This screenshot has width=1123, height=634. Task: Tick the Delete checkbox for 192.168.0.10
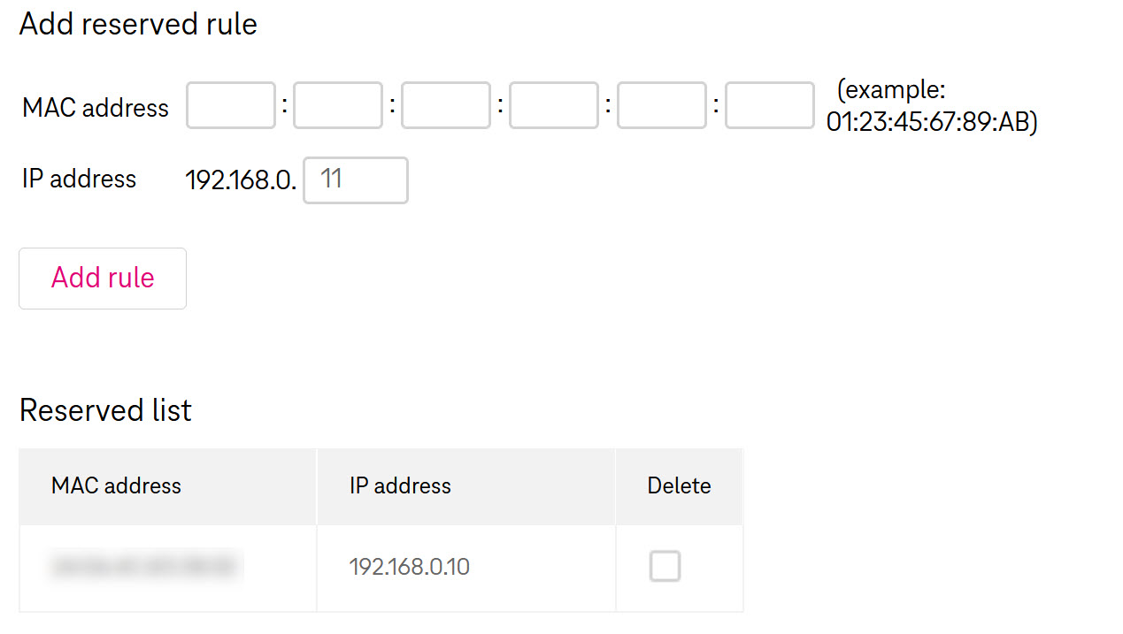[x=665, y=566]
